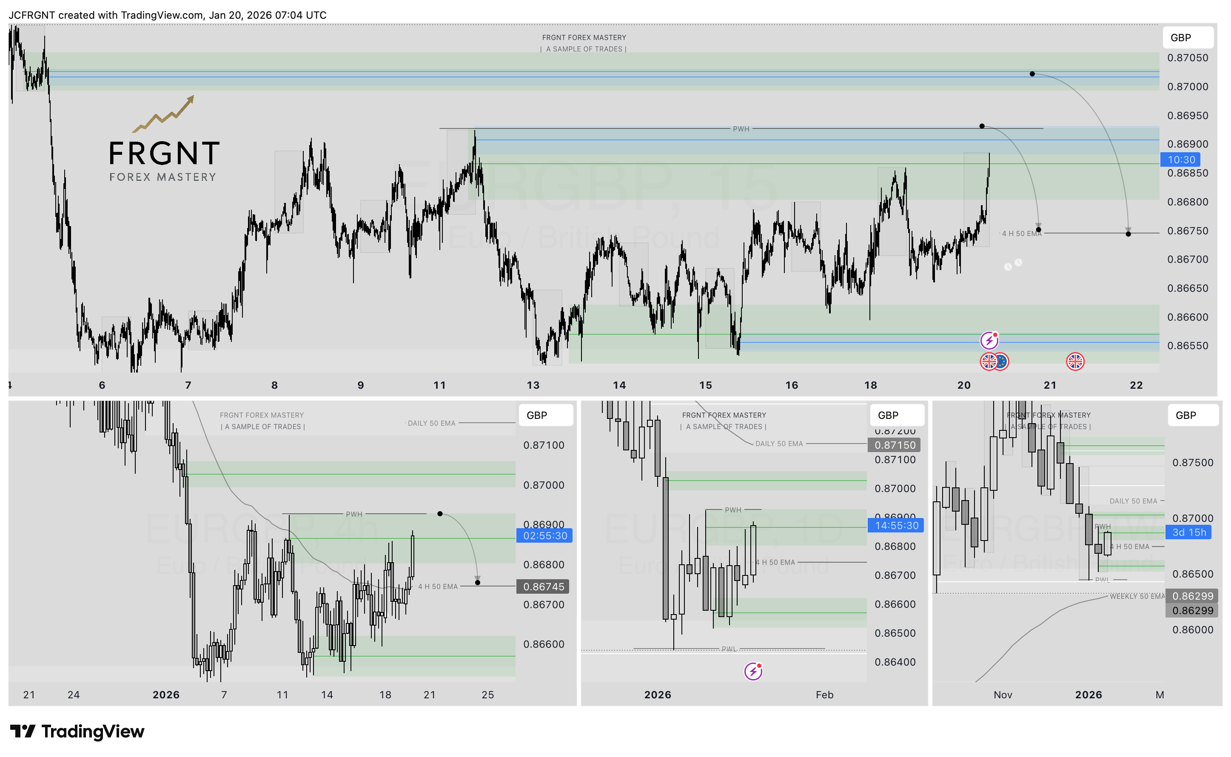Click the 4 H 50 EMA label on 15-minute chart

point(1021,233)
